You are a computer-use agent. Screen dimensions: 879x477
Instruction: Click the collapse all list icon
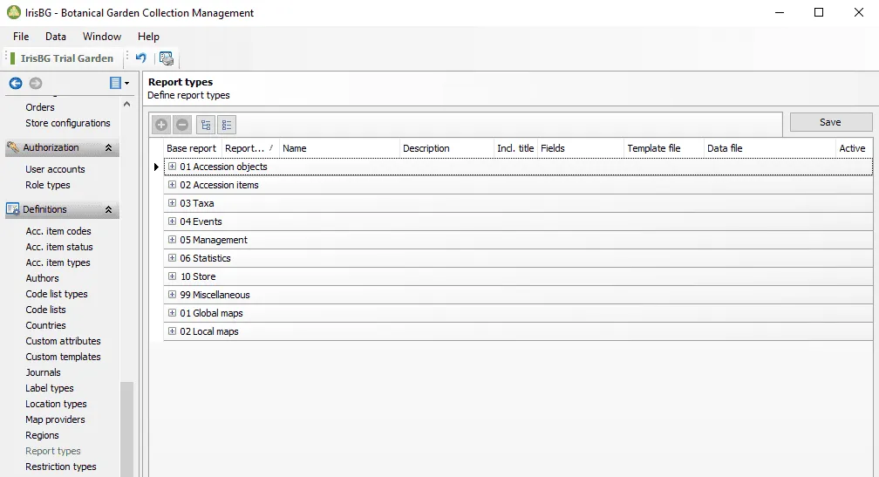[x=227, y=125]
